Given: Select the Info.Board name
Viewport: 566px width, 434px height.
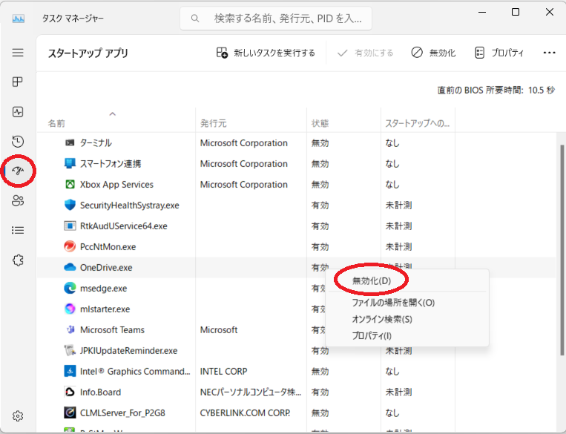Looking at the screenshot, I should tap(100, 392).
